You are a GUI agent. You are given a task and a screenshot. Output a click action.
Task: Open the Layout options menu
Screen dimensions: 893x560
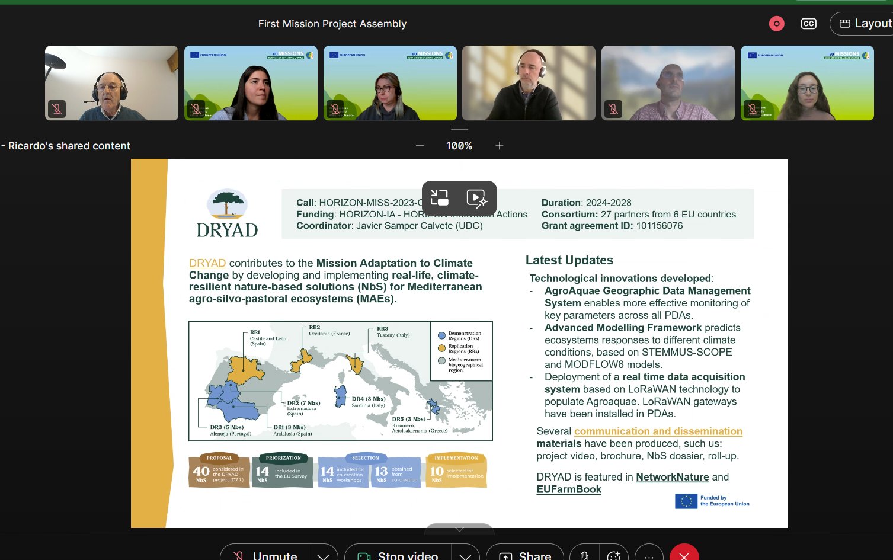click(x=865, y=24)
